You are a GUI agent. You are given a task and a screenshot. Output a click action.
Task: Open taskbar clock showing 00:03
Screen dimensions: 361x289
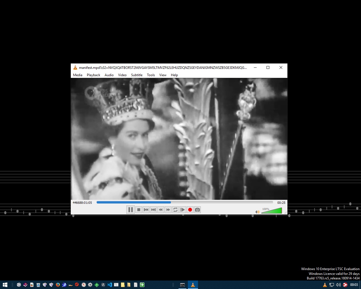[x=354, y=285]
